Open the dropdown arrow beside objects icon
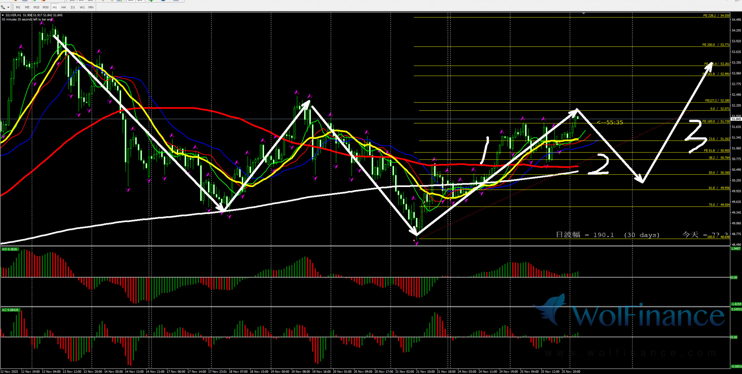Viewport: 742px width, 374px height. tap(8, 7)
